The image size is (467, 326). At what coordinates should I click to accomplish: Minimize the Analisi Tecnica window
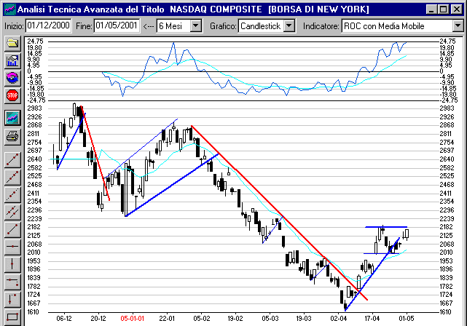point(431,9)
